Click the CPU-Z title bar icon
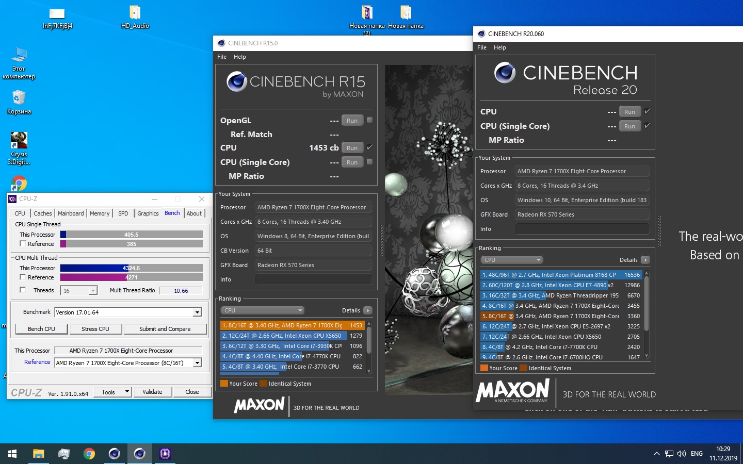This screenshot has height=464, width=743. click(13, 199)
